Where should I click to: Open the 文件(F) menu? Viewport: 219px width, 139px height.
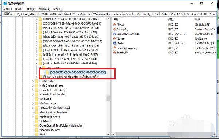(x=7, y=9)
